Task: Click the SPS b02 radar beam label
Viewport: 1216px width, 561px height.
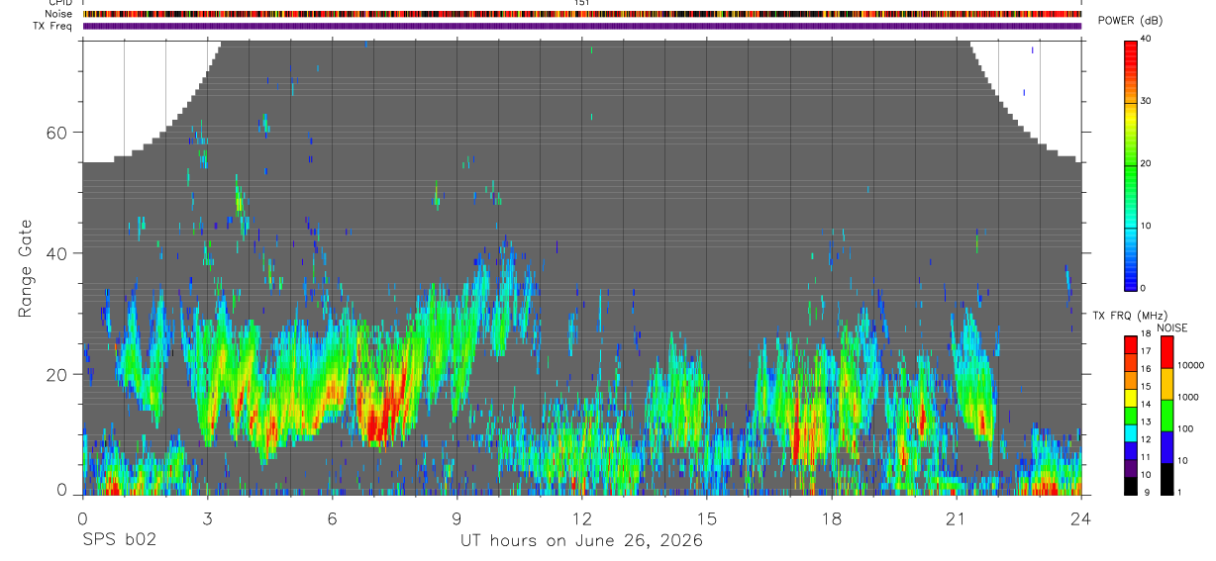Action: 119,540
